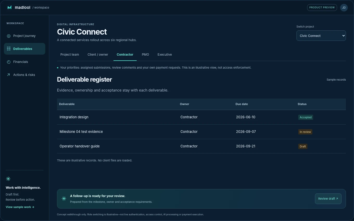
Task: Follow the View sample work link
Action: tap(20, 207)
